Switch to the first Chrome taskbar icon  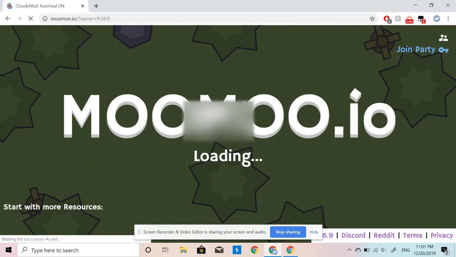254,250
